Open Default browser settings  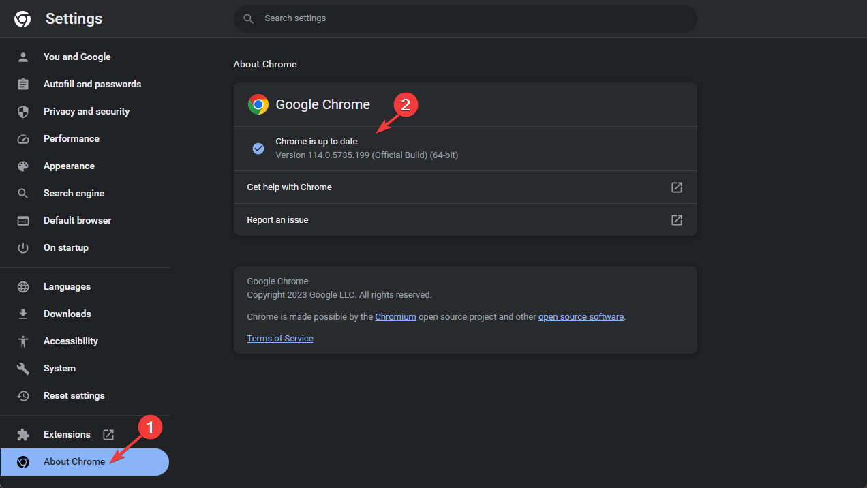click(85, 220)
